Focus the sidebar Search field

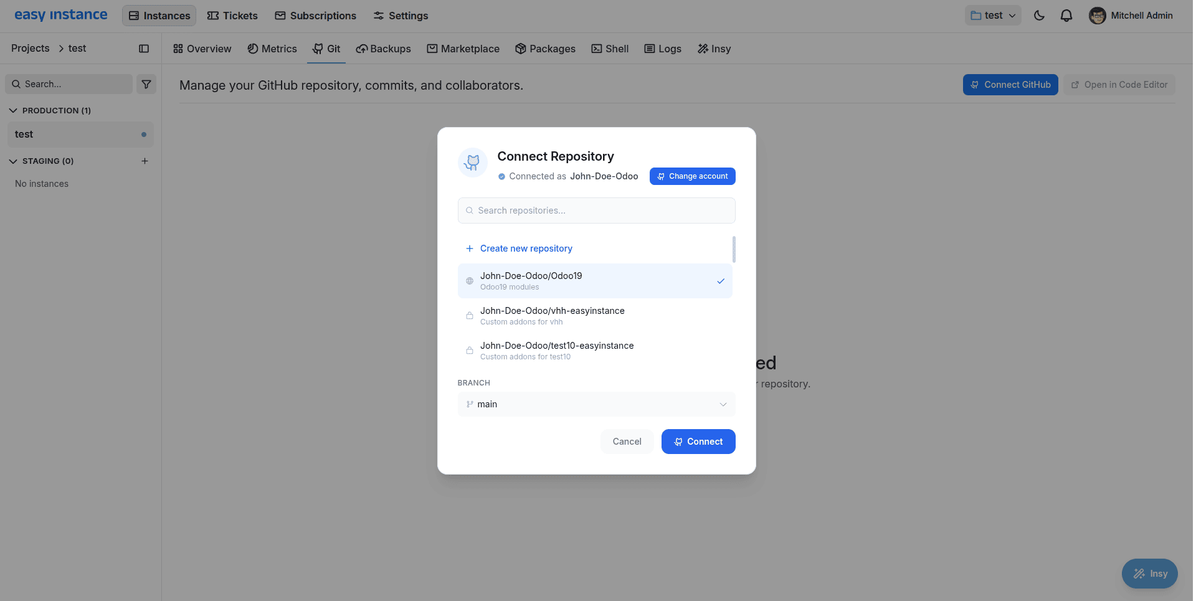[x=69, y=84]
